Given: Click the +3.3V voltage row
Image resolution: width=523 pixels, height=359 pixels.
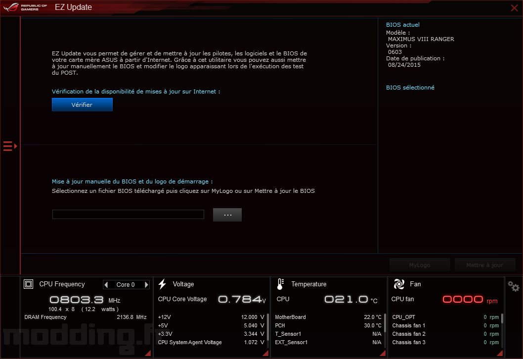Looking at the screenshot, I should [211, 334].
